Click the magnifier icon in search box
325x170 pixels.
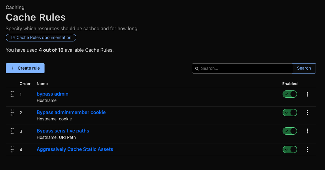pos(197,69)
